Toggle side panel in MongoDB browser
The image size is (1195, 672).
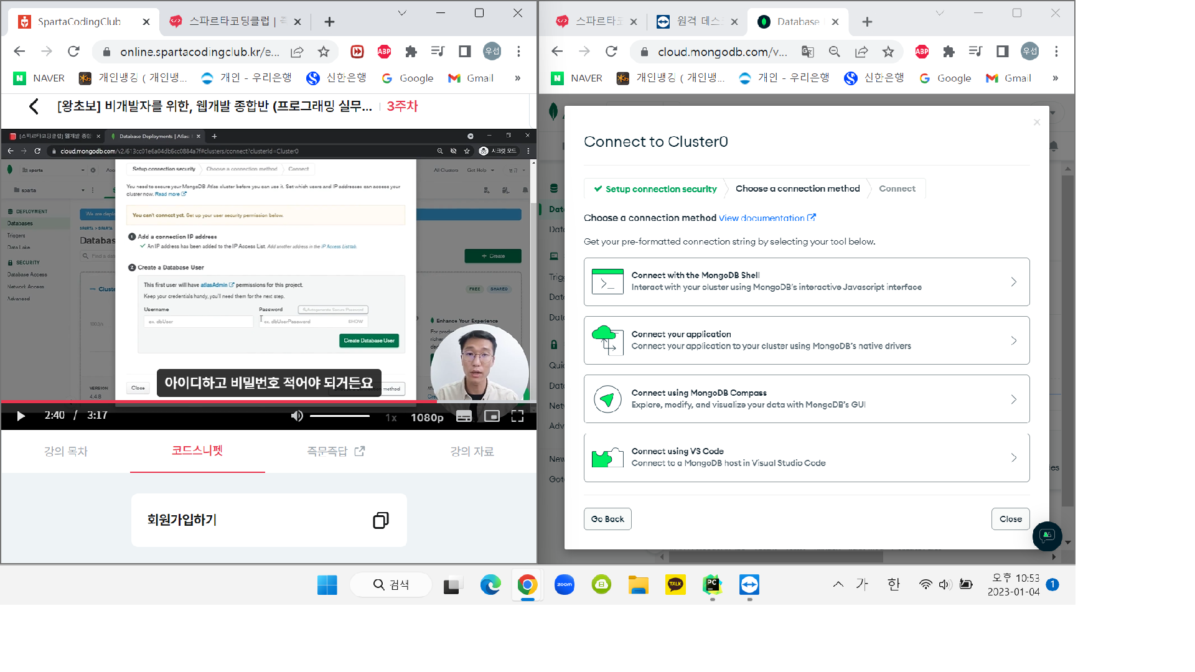point(1002,52)
